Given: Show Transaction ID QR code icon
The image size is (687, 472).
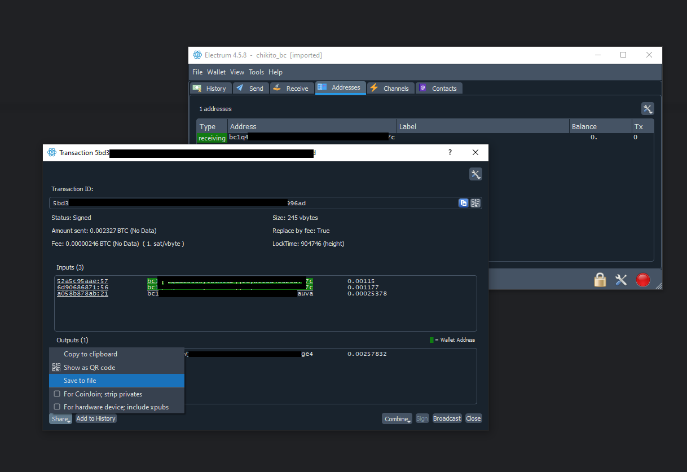Looking at the screenshot, I should click(x=475, y=203).
